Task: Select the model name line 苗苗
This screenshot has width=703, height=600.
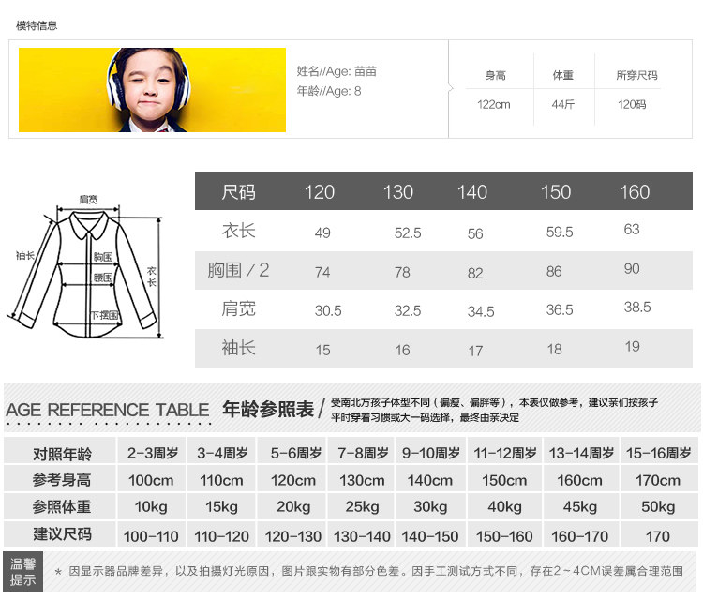Action: tap(337, 71)
